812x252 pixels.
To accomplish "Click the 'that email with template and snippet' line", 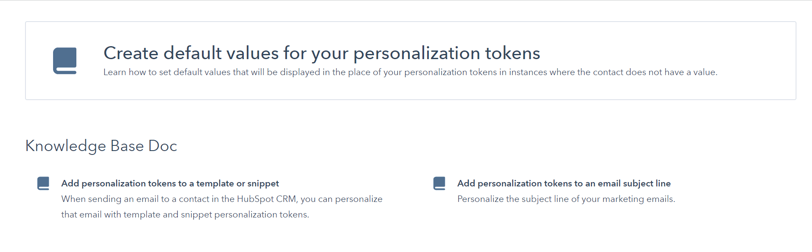I will (185, 214).
